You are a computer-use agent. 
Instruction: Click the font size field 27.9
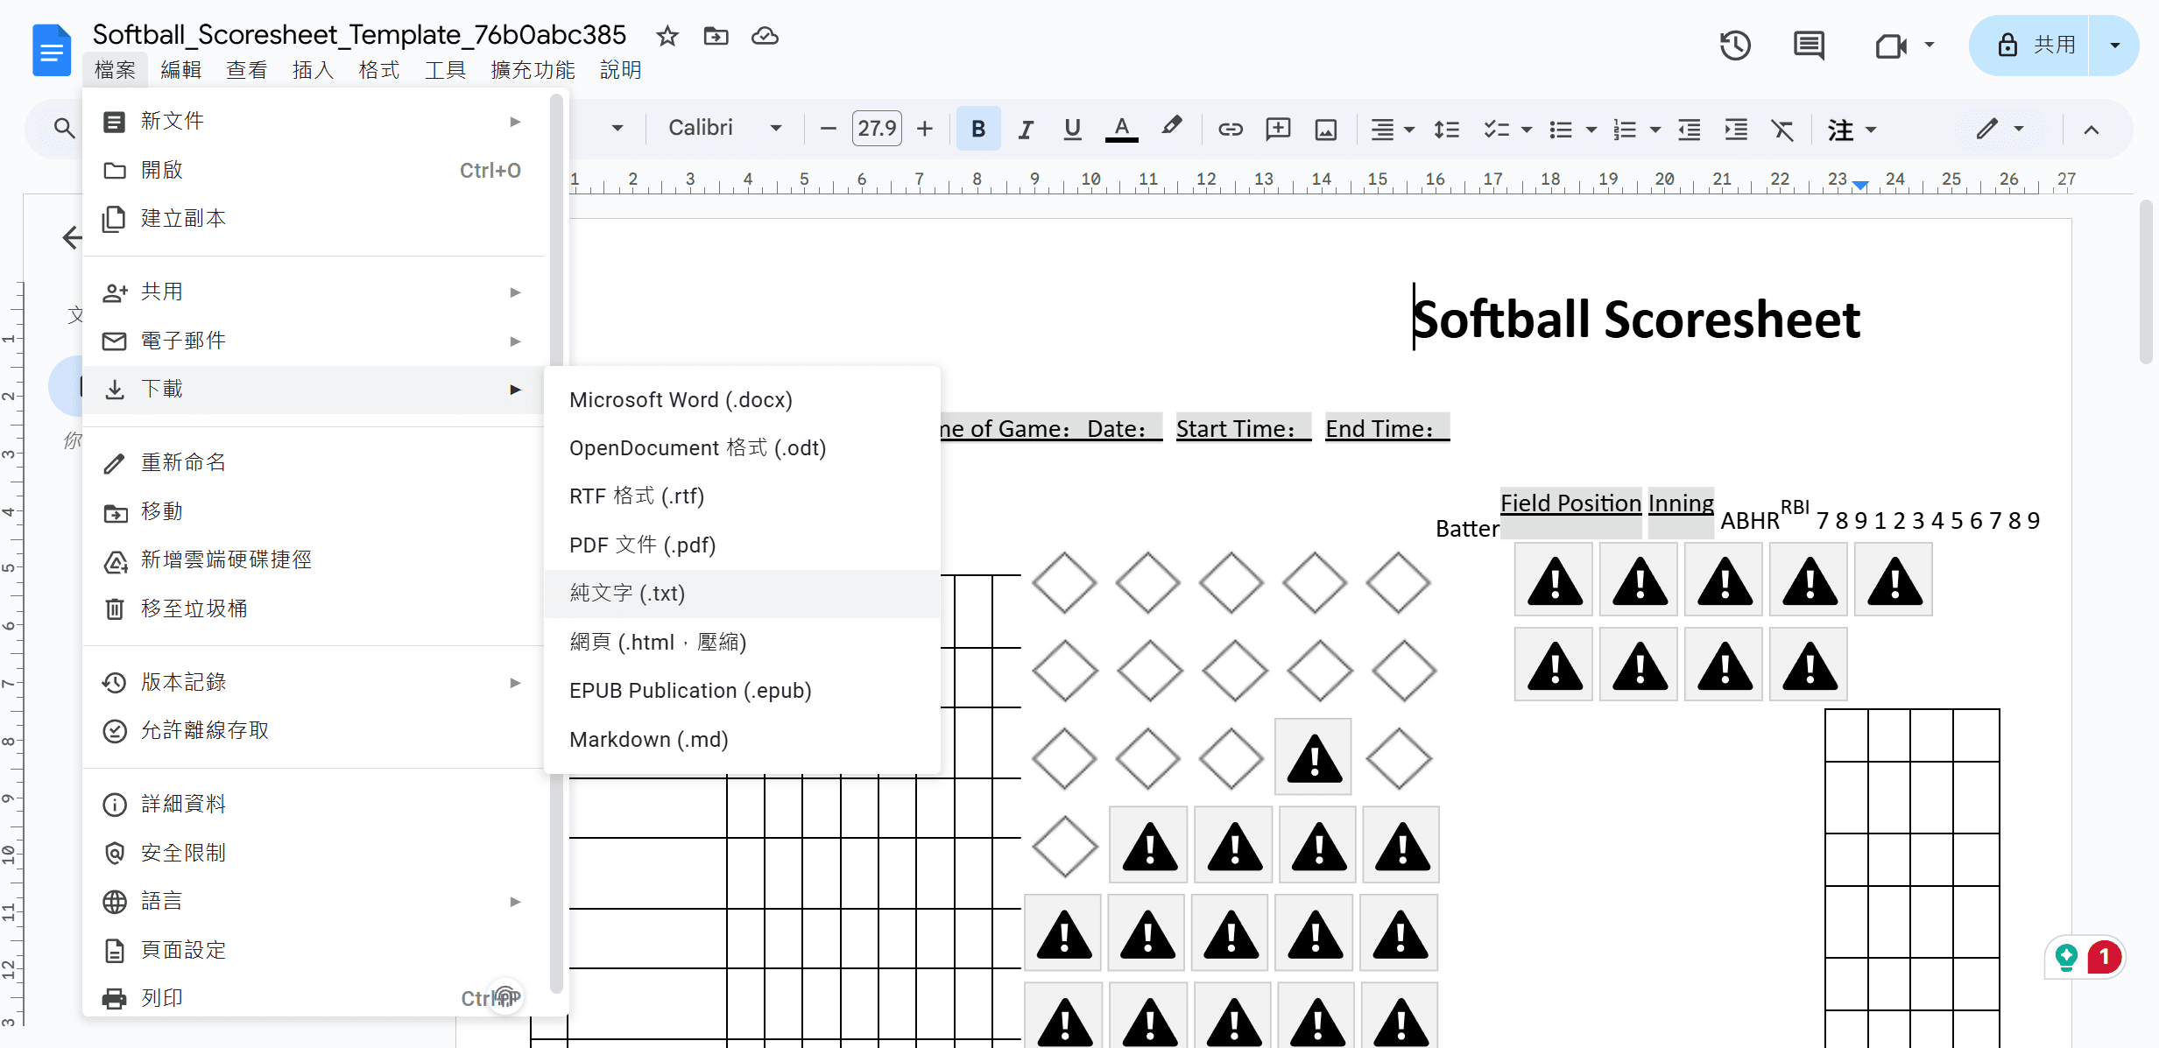pos(877,129)
